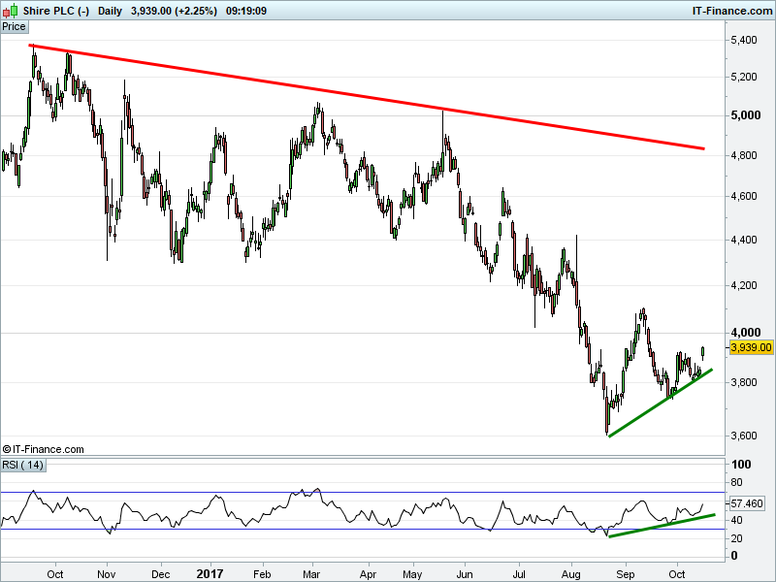The image size is (776, 582).
Task: Click the yellow 3,939.00 current price tag
Action: coord(751,347)
